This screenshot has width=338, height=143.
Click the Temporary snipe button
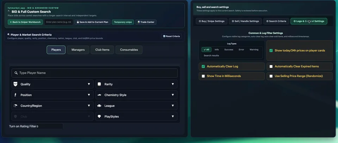tap(123, 22)
